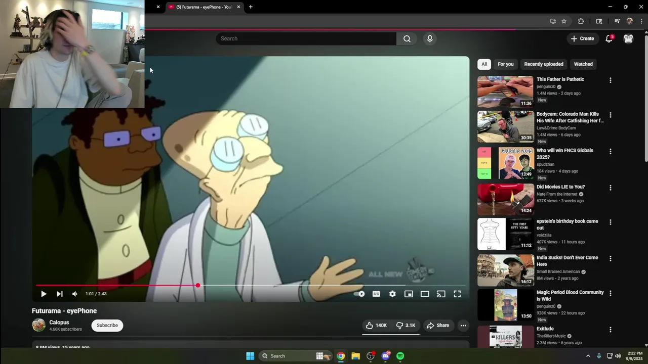Switch to theater mode
648x364 pixels.
point(425,294)
